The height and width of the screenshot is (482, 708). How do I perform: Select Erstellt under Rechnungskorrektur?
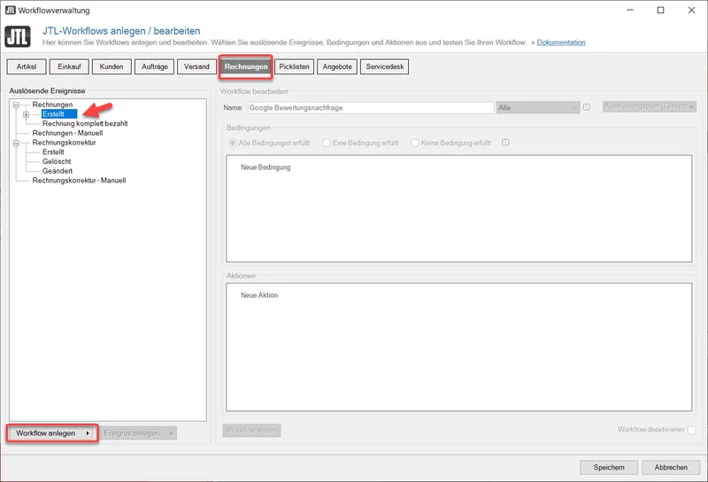tap(53, 152)
